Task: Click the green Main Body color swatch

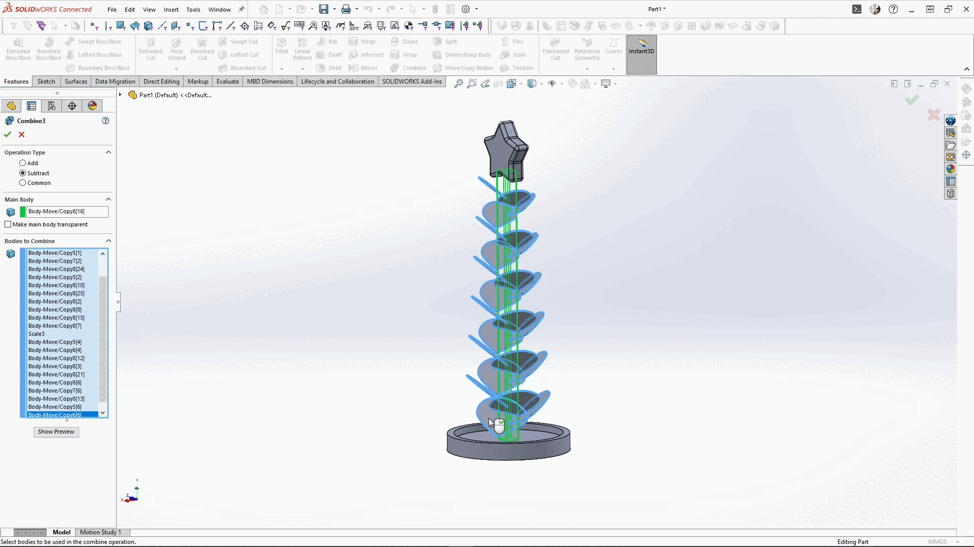Action: [x=23, y=212]
